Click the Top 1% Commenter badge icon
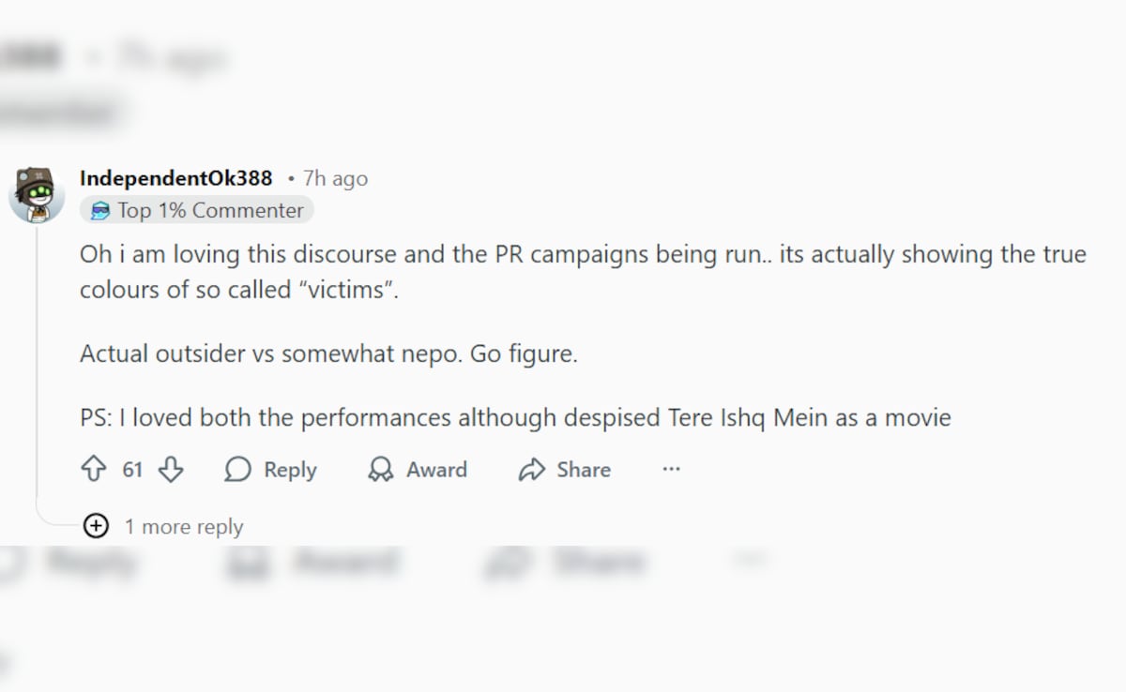The width and height of the screenshot is (1126, 692). click(100, 211)
